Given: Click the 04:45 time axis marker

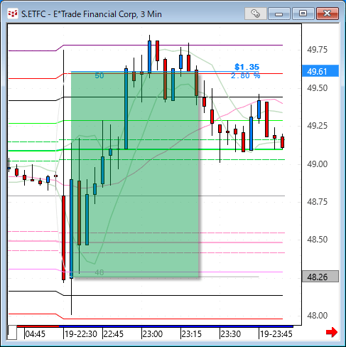Looking at the screenshot, I should coord(35,333).
